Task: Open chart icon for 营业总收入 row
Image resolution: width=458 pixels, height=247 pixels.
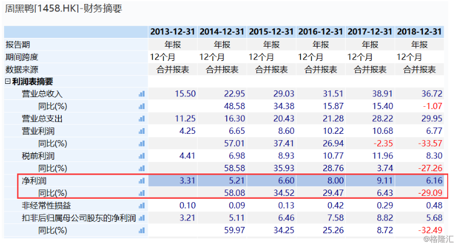Action: [142, 94]
